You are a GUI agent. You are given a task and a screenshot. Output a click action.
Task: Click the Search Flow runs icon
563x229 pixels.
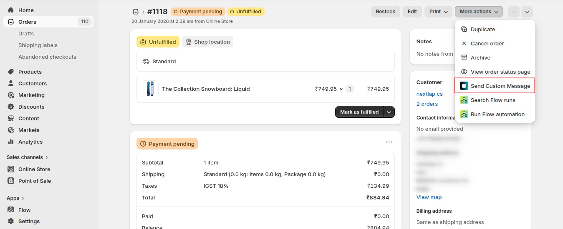click(x=464, y=100)
